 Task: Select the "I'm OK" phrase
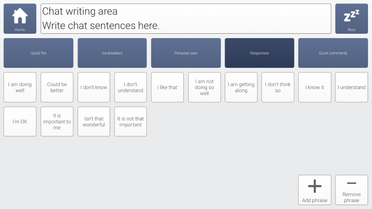coord(20,122)
